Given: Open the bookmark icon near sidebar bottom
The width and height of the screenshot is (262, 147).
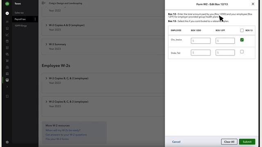Looking at the screenshot, I should 7,96.
